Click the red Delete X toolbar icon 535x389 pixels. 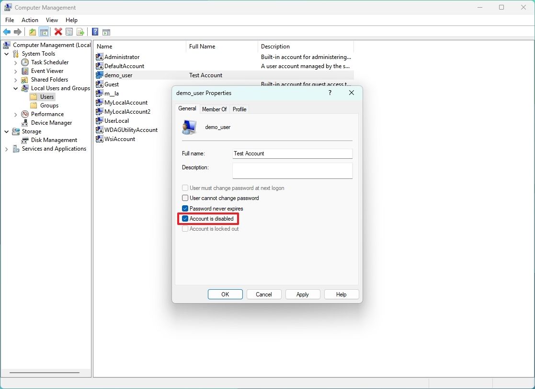point(58,32)
